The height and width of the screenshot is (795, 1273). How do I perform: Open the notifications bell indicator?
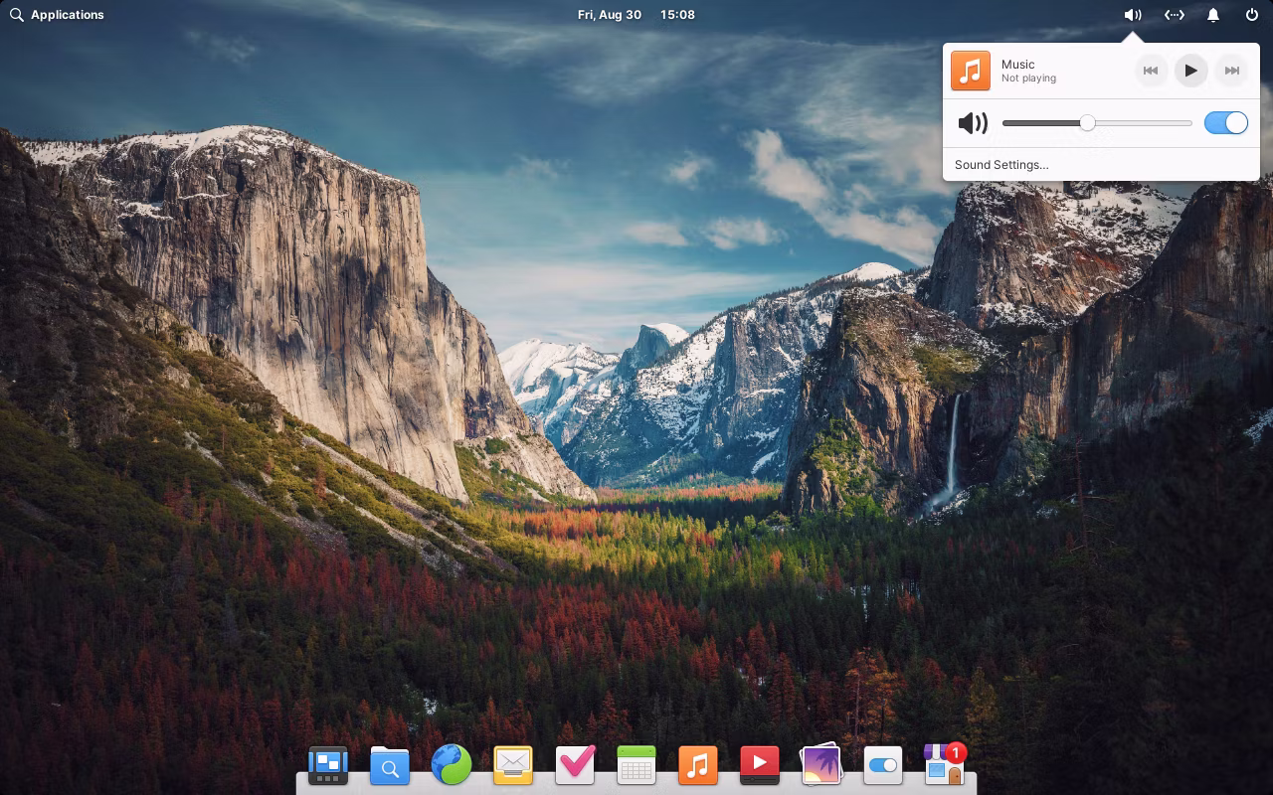[1213, 15]
